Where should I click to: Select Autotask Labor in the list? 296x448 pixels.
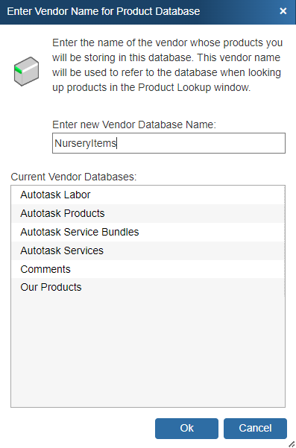coord(148,195)
